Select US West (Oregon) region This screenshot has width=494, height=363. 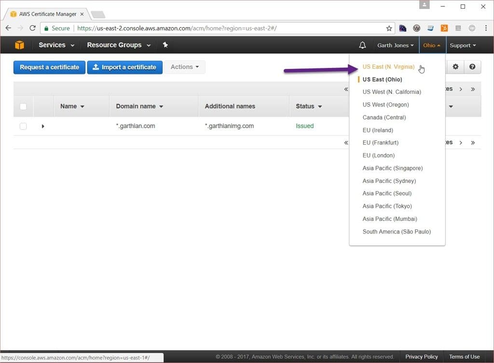[385, 104]
